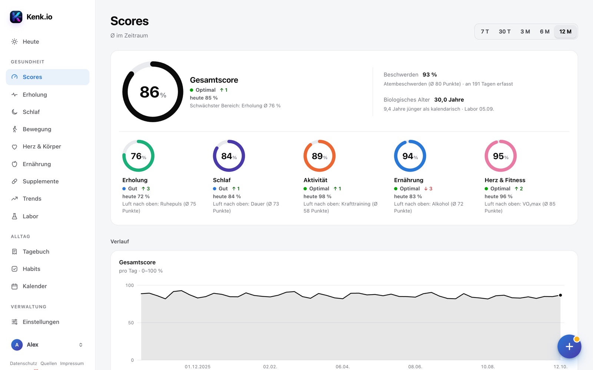
Task: Click the Beschwerden 93 % value
Action: [430, 75]
